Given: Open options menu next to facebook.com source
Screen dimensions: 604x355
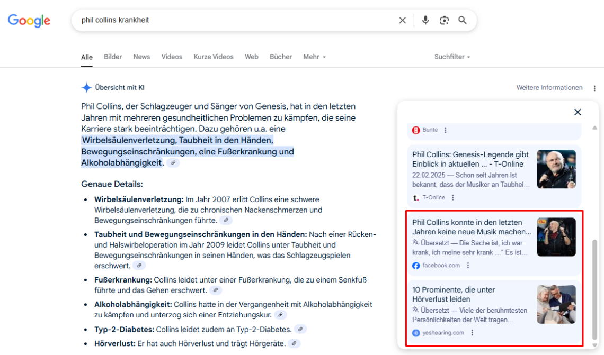Looking at the screenshot, I should 468,266.
